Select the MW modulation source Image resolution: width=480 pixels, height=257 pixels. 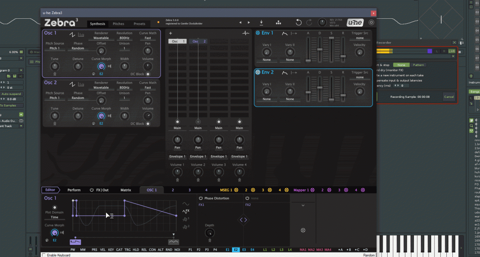(83, 249)
